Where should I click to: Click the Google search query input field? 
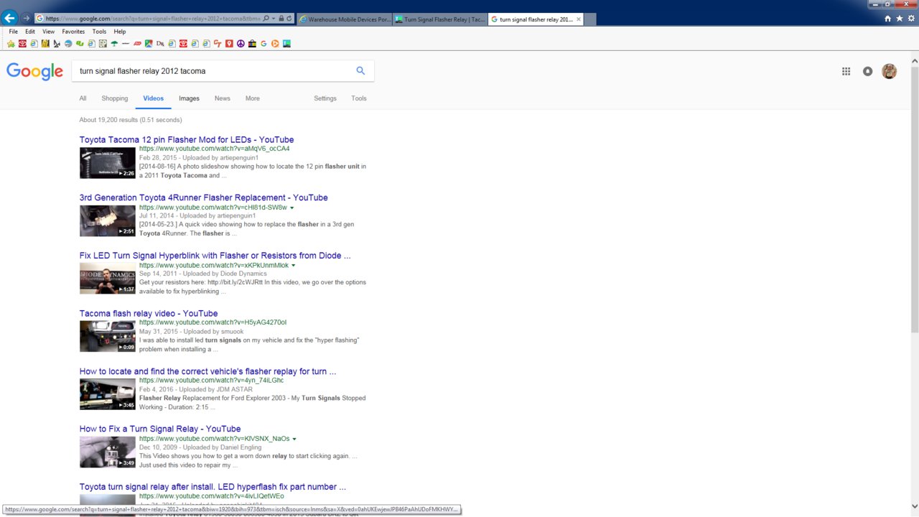point(212,71)
